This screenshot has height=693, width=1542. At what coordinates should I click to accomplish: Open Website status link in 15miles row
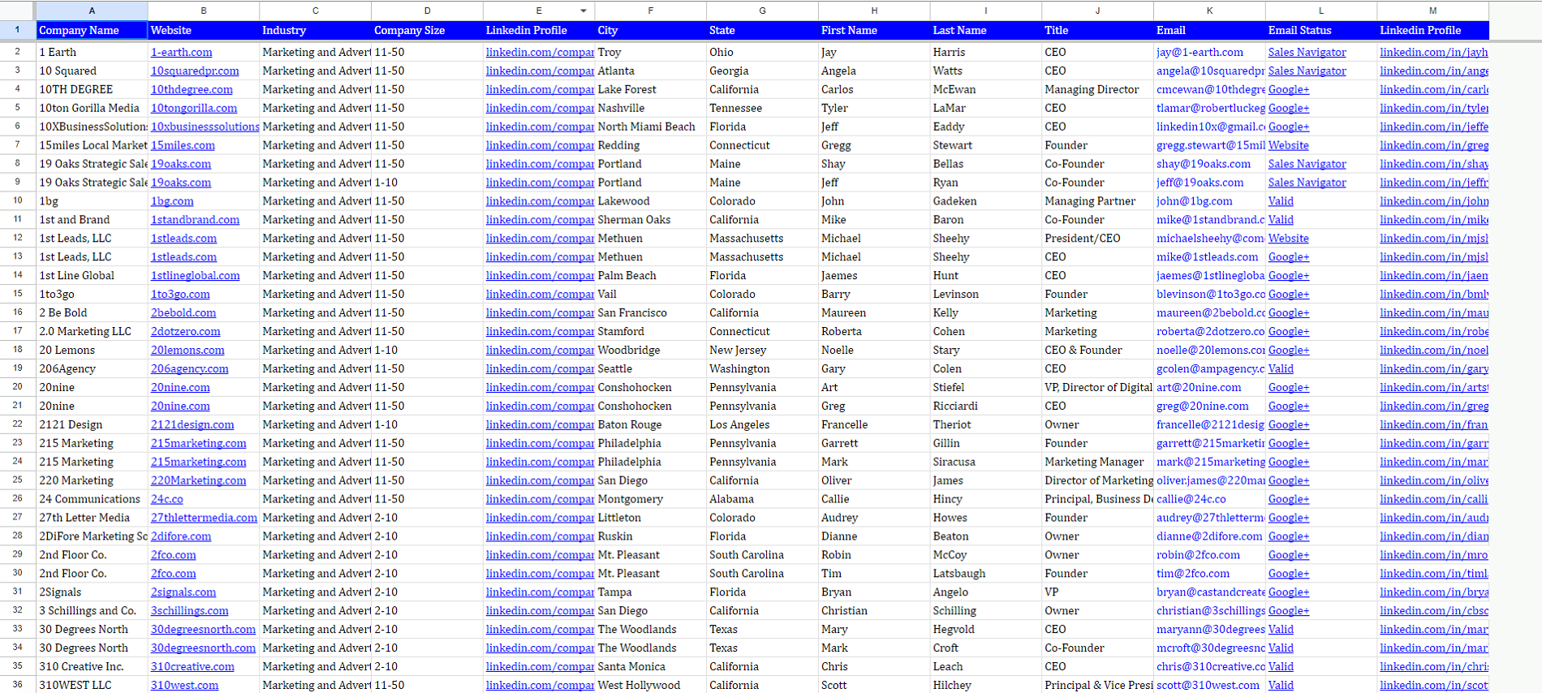click(1288, 145)
